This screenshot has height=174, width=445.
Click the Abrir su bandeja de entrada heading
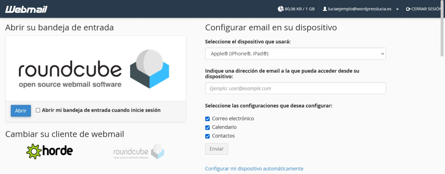click(59, 27)
